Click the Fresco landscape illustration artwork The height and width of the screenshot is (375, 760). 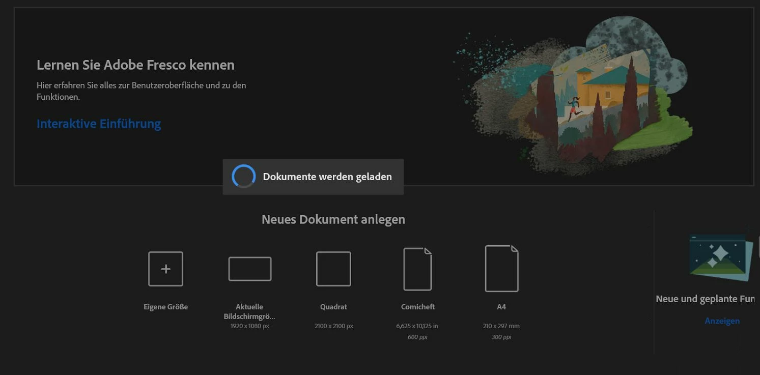(x=574, y=96)
